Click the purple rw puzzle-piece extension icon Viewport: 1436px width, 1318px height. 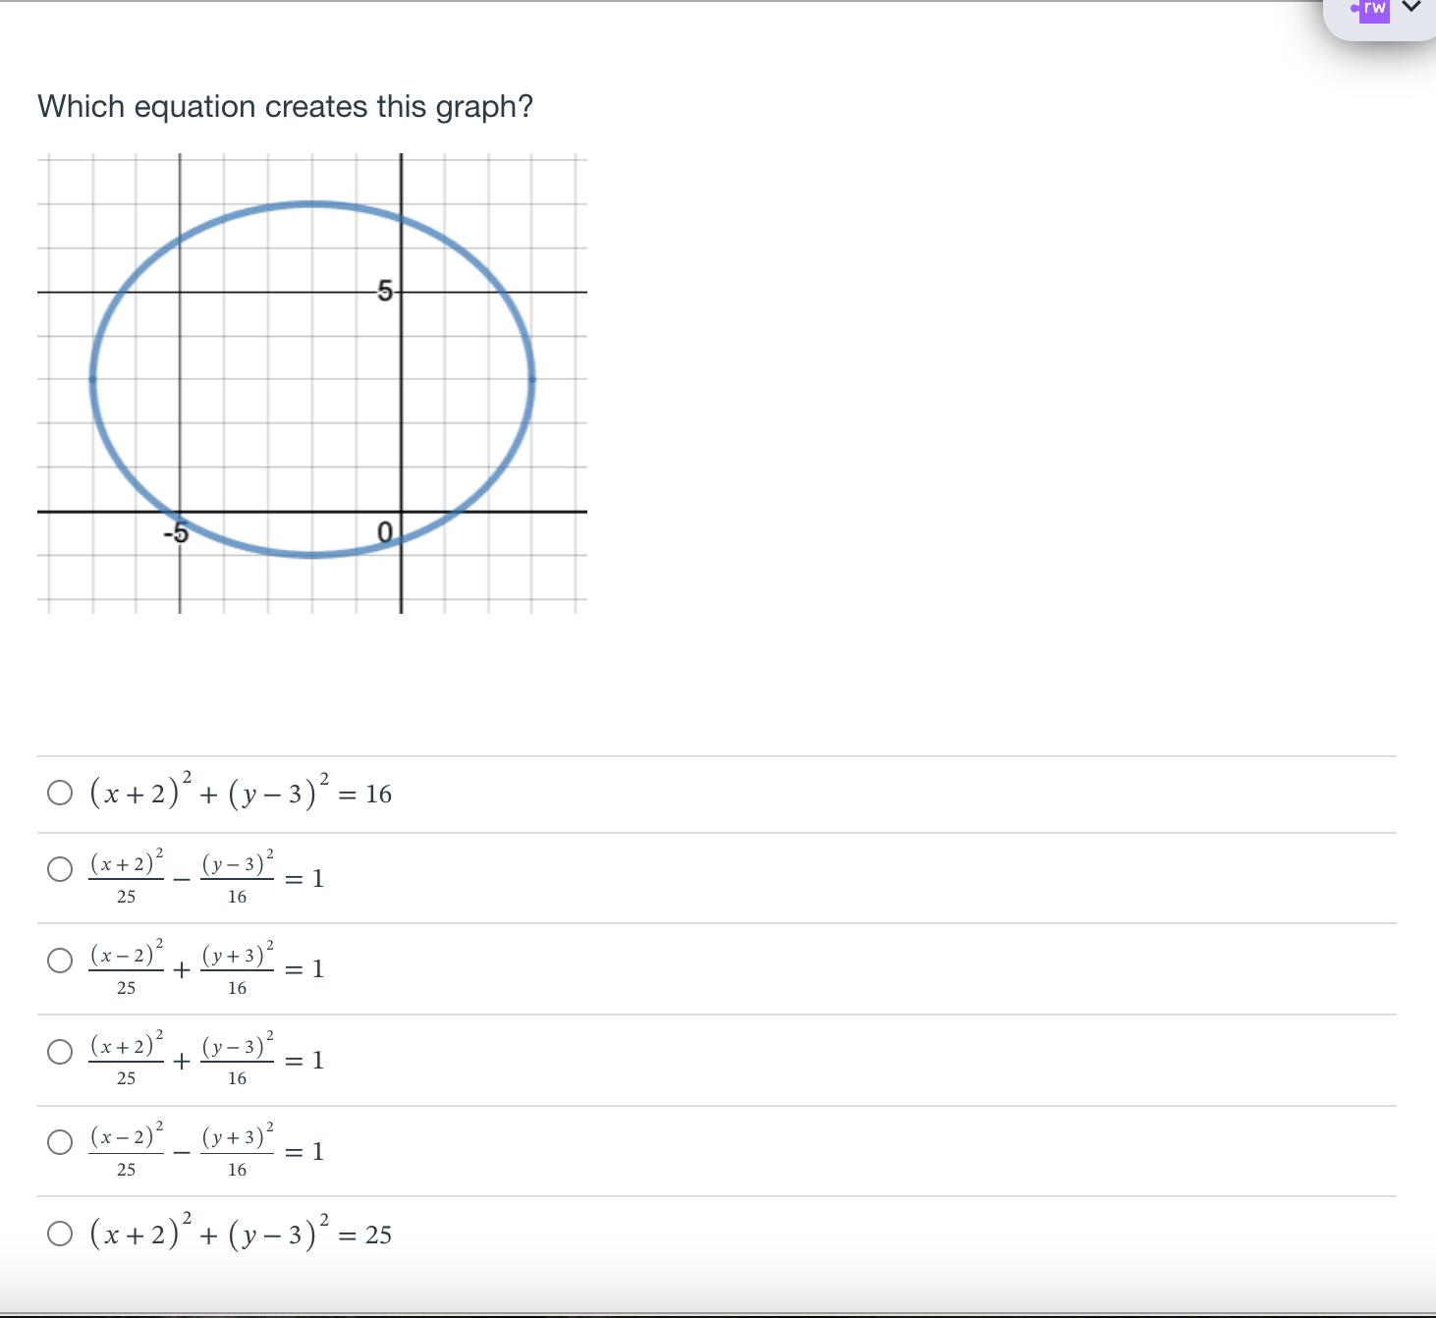pyautogui.click(x=1373, y=10)
